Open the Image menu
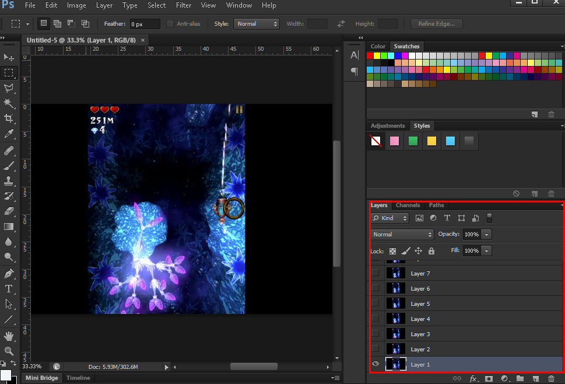This screenshot has height=384, width=565. 76,5
